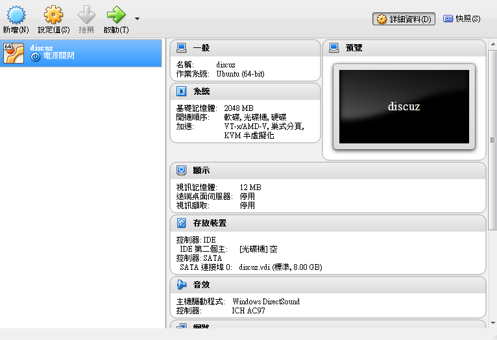The image size is (497, 340).
Task: Open the dropdown arrow next to 啟動
Action: click(137, 19)
